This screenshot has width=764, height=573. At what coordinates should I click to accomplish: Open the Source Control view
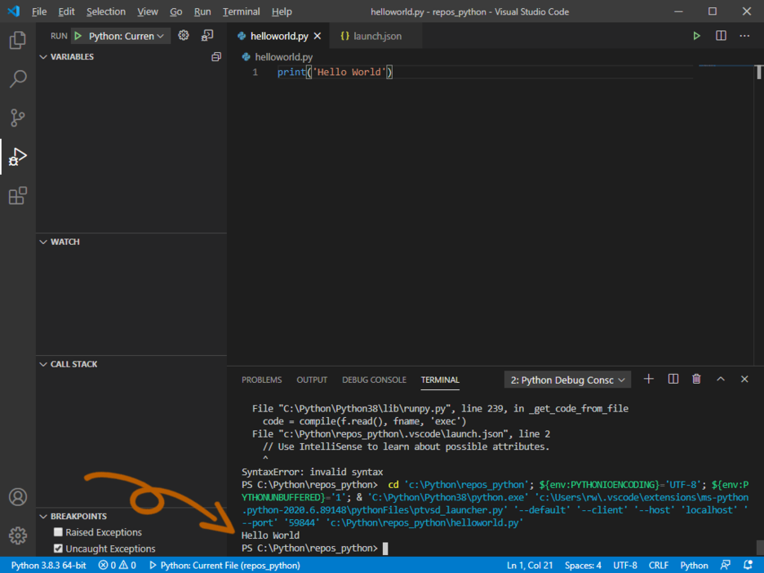[17, 118]
